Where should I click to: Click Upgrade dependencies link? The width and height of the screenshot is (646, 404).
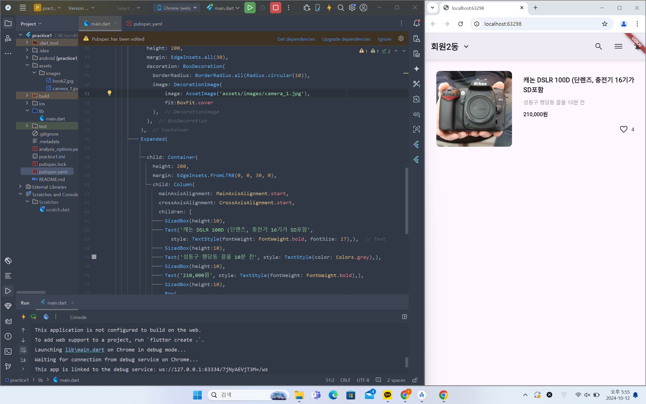pos(346,39)
